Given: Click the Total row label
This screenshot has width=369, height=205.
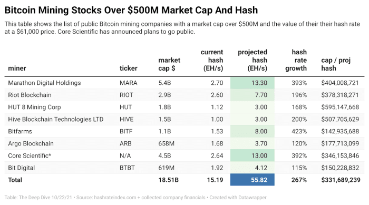Looking at the screenshot, I should 15,180.
